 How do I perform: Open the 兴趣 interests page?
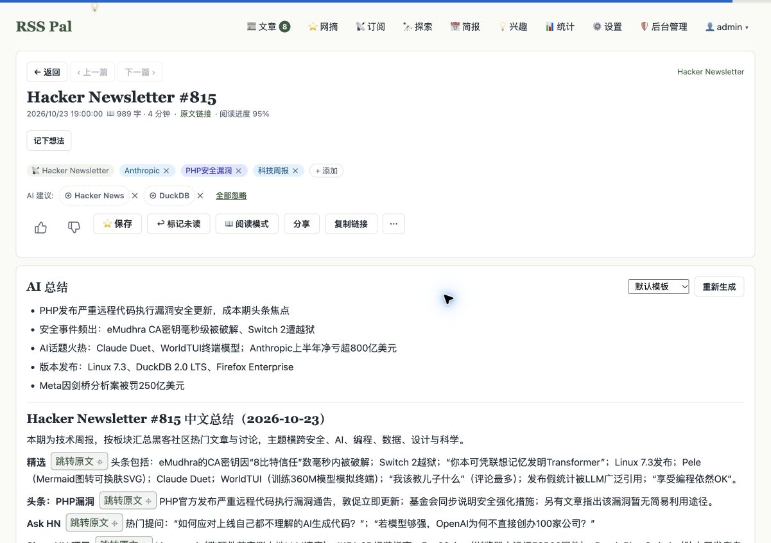[x=513, y=27]
